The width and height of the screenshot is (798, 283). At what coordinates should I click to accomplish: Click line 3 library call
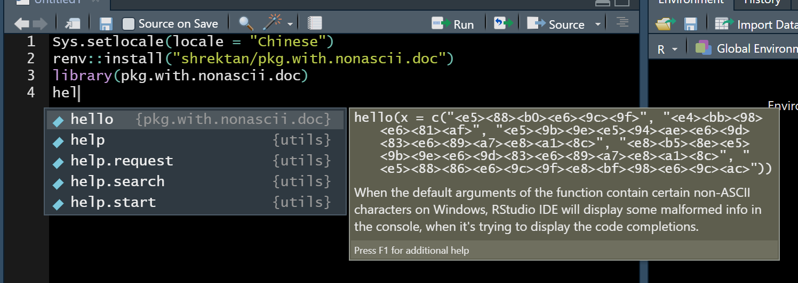pyautogui.click(x=180, y=76)
